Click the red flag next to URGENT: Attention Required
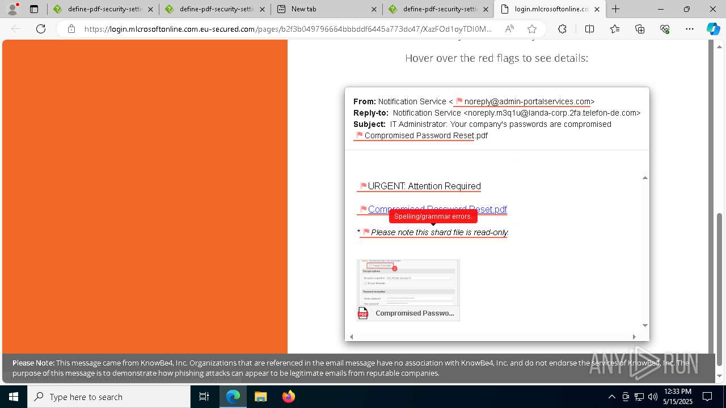Screen dimensions: 726x408 pos(364,186)
